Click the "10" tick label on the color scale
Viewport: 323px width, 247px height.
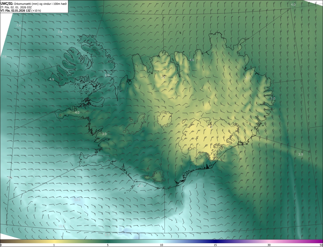point(161,245)
